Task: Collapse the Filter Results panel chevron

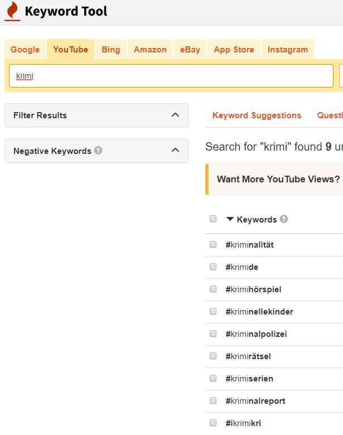Action: [175, 115]
